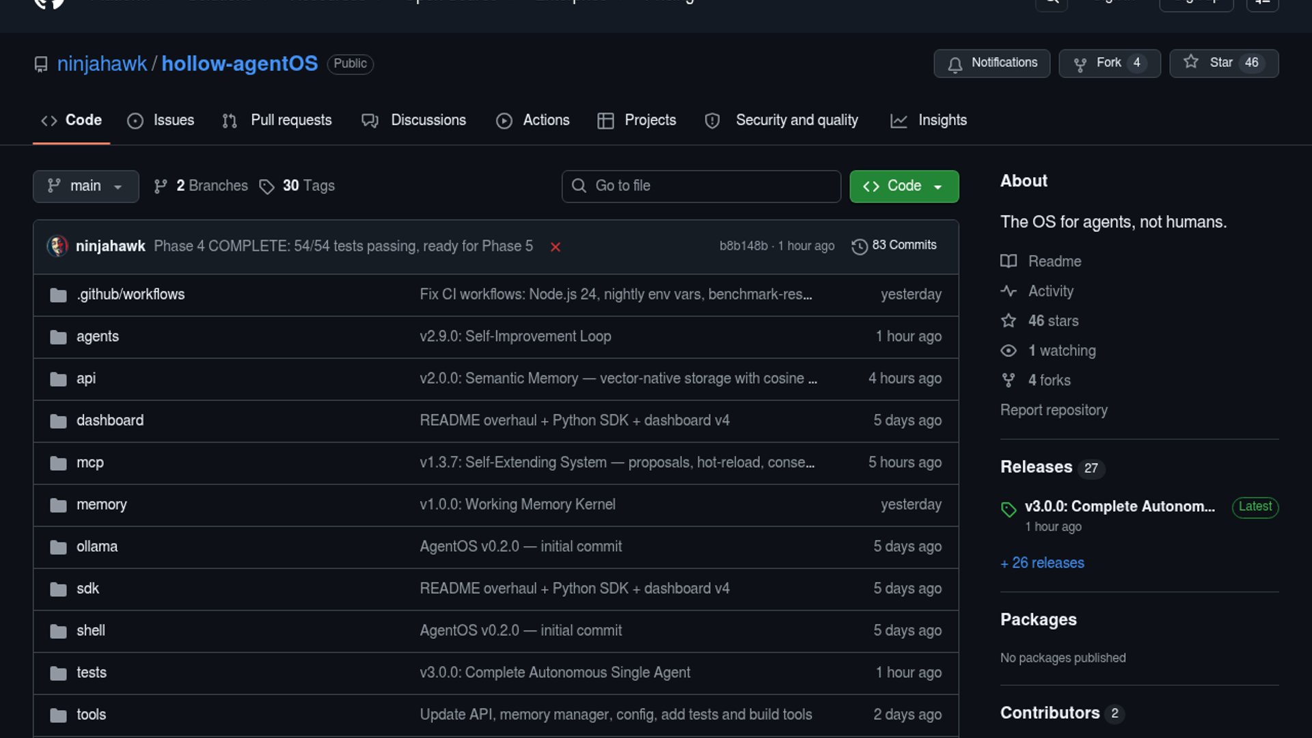Screen dimensions: 1312x738
Task: Expand the green Code dropdown
Action: tap(903, 186)
